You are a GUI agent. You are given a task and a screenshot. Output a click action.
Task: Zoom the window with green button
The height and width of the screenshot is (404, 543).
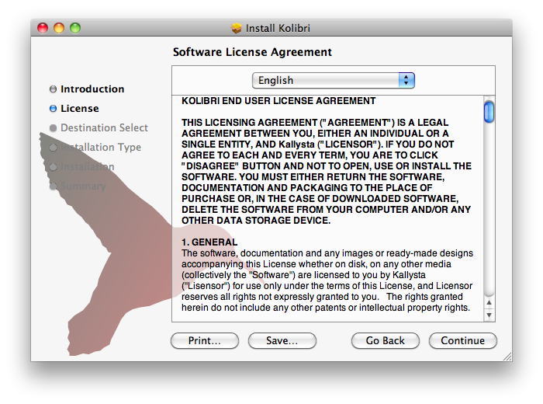(x=75, y=28)
